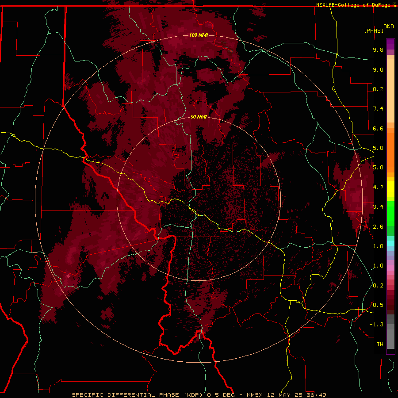Click the 0.2 value on the color scale
This screenshot has width=398, height=398.
click(x=378, y=286)
